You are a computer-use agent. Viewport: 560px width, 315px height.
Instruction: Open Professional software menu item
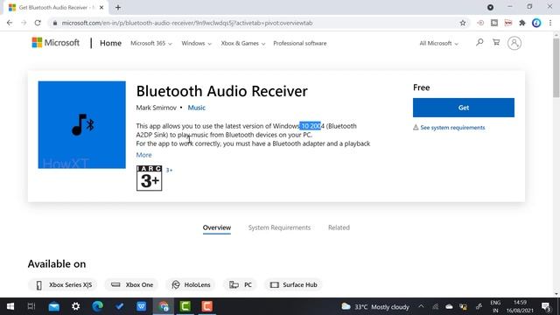pos(299,43)
